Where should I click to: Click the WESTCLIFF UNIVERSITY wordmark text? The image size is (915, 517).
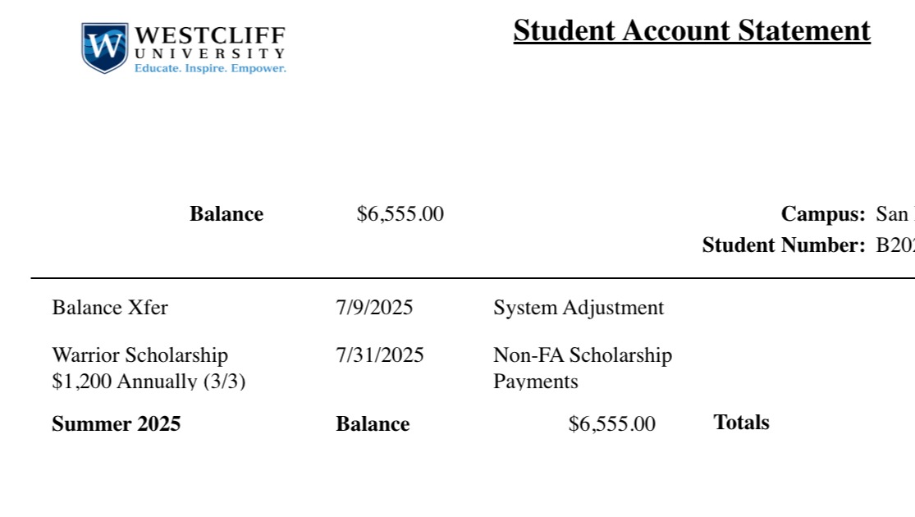pyautogui.click(x=209, y=42)
